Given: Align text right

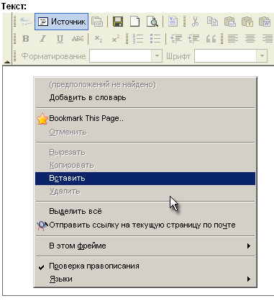Looking at the screenshot, I should [x=268, y=39].
